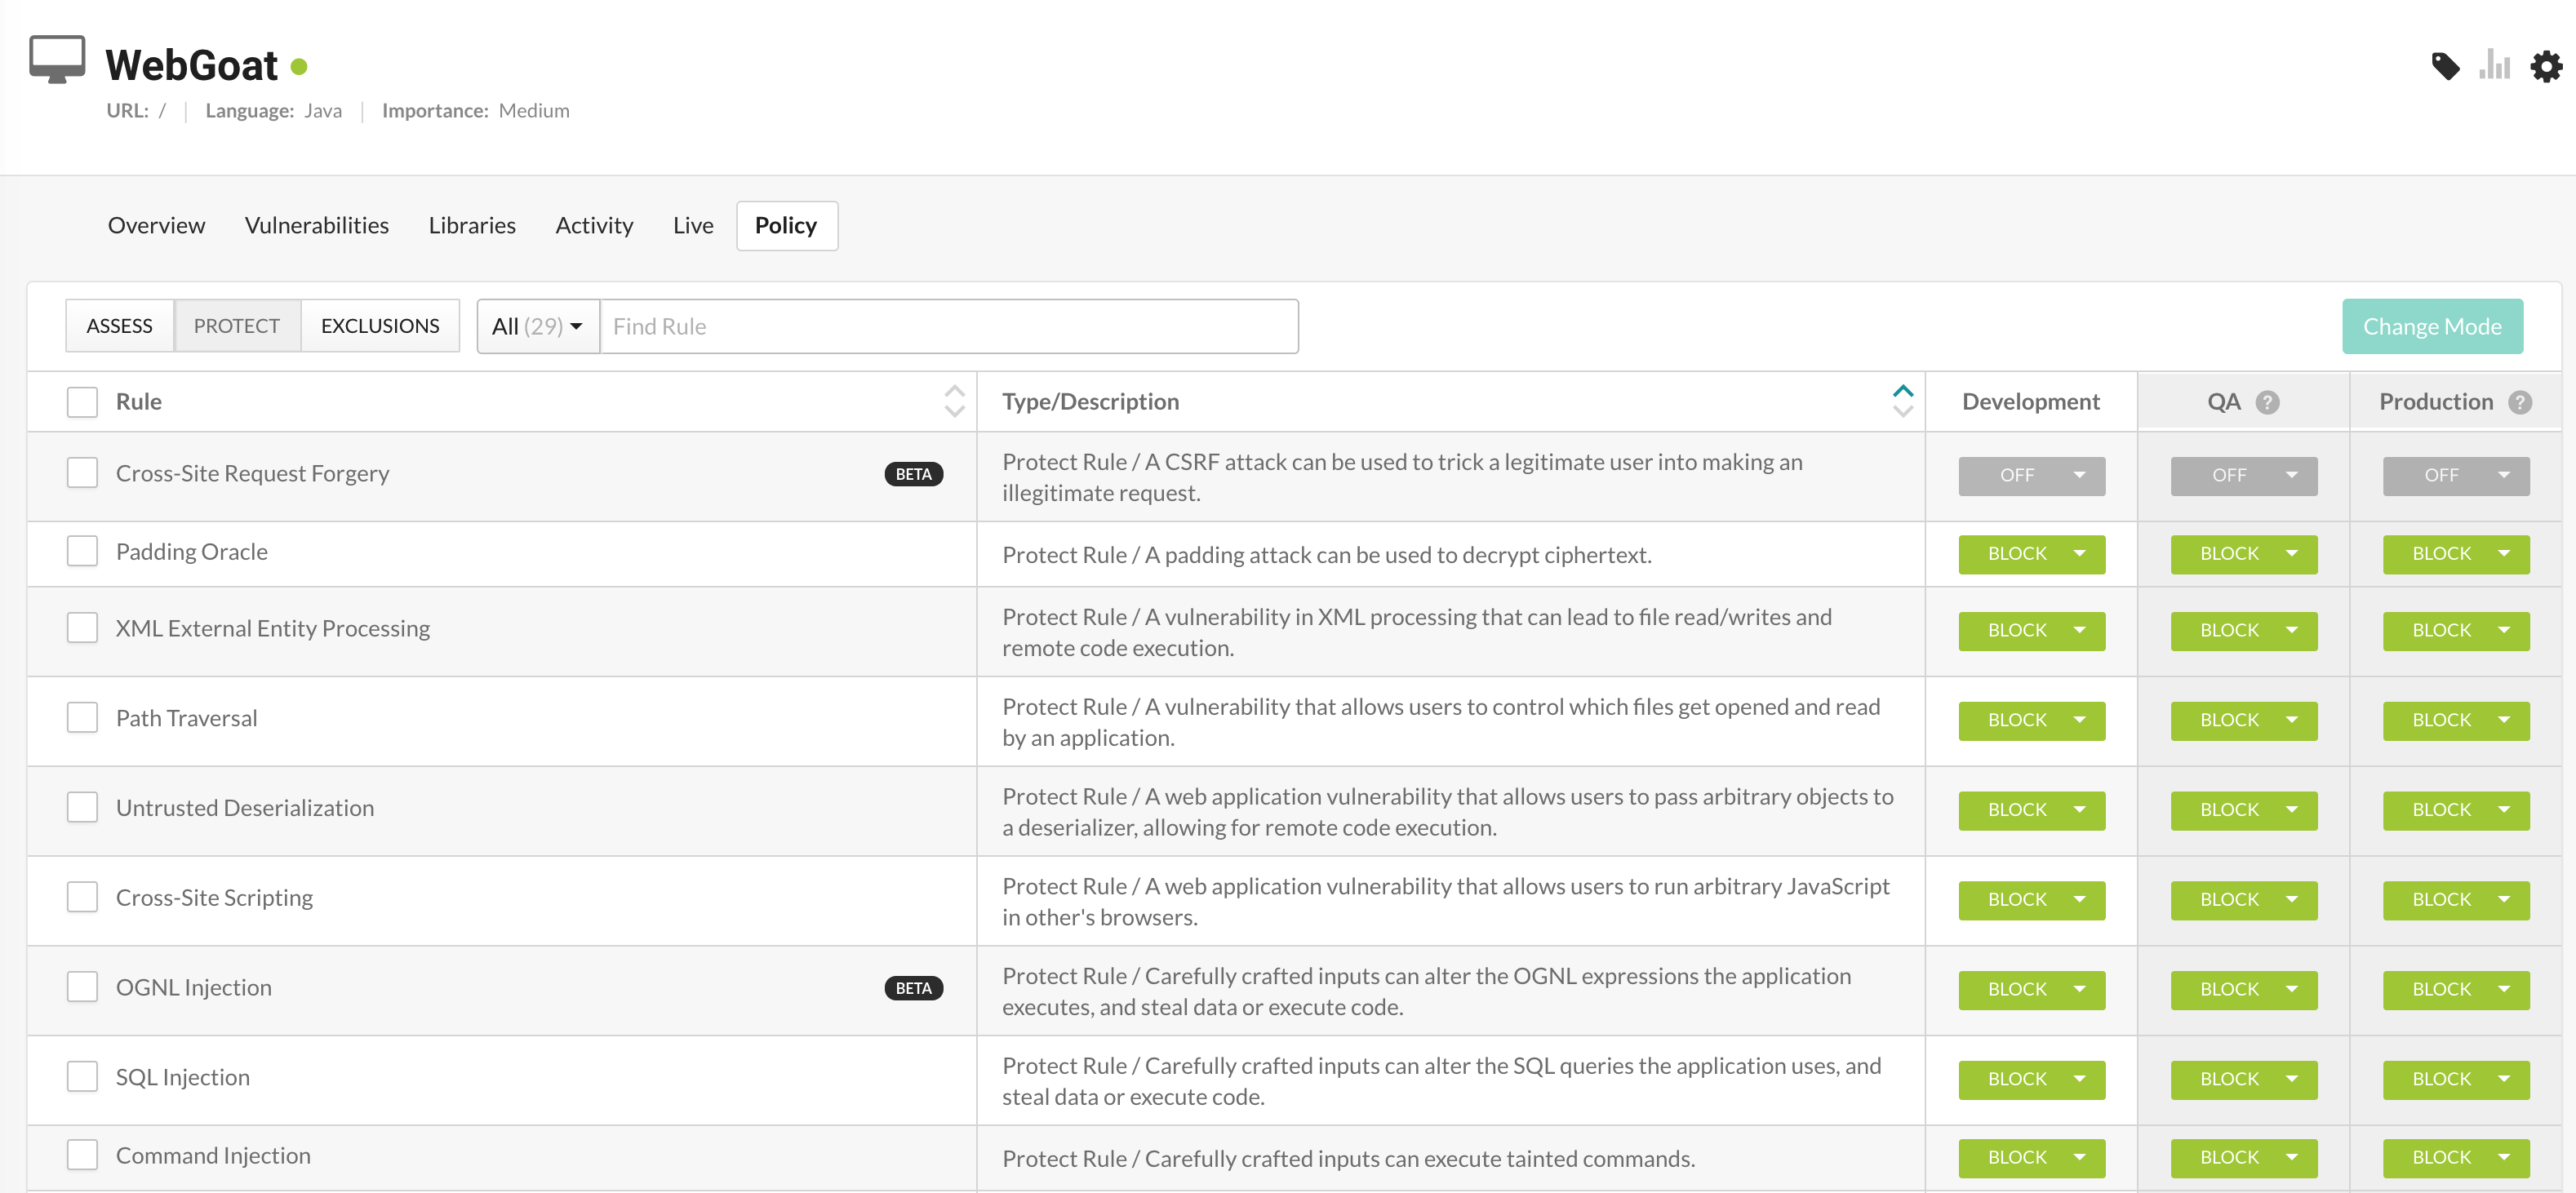Open Production OFF dropdown for CSRF rule
2576x1193 pixels.
(2455, 476)
